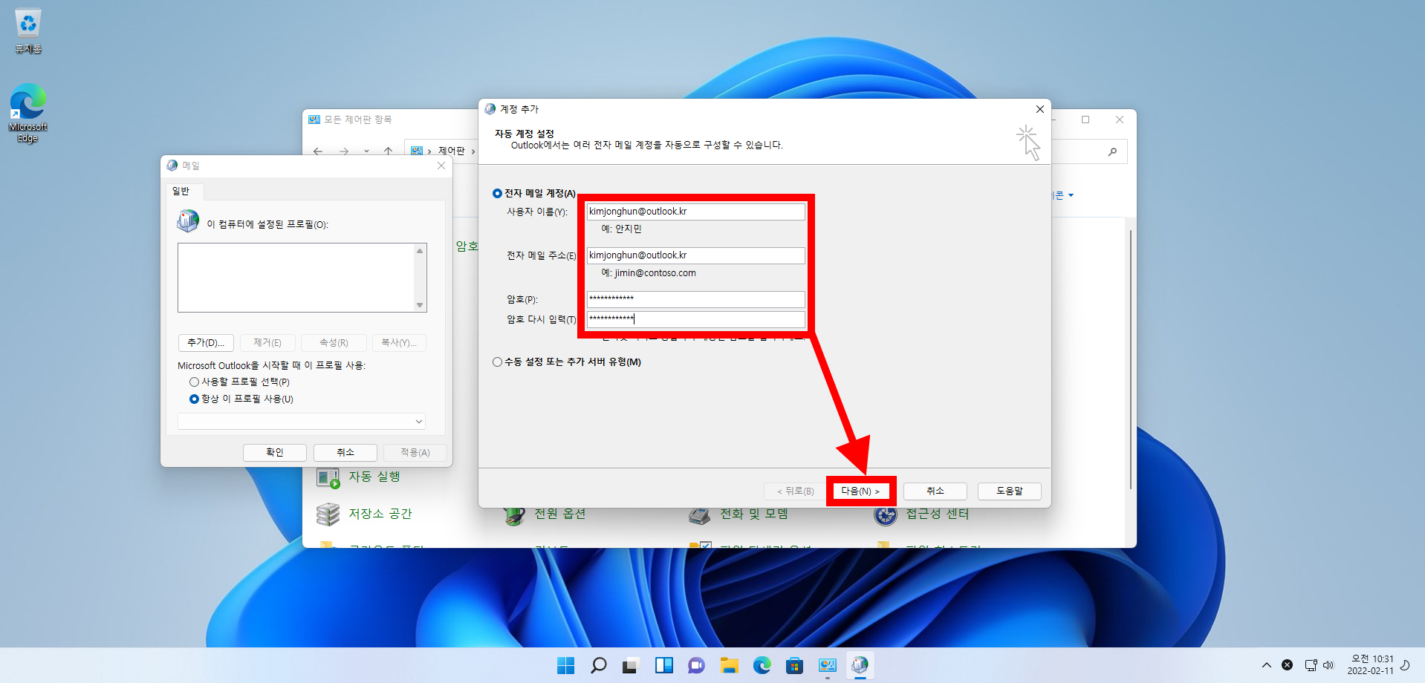Image resolution: width=1425 pixels, height=683 pixels.
Task: Switch to Mail setup taskbar icon
Action: coord(860,665)
